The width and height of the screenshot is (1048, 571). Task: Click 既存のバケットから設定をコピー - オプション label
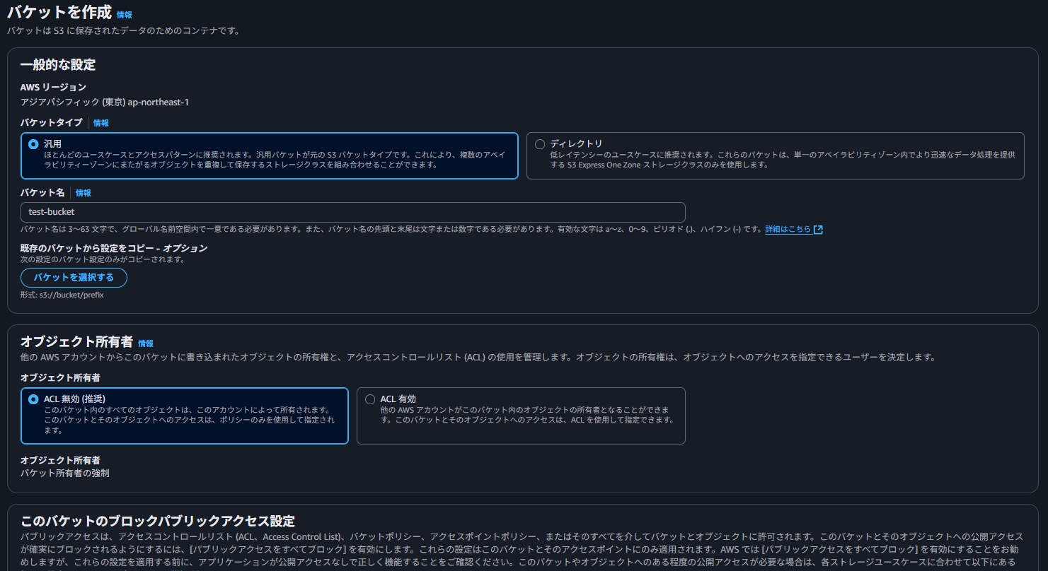(x=114, y=248)
